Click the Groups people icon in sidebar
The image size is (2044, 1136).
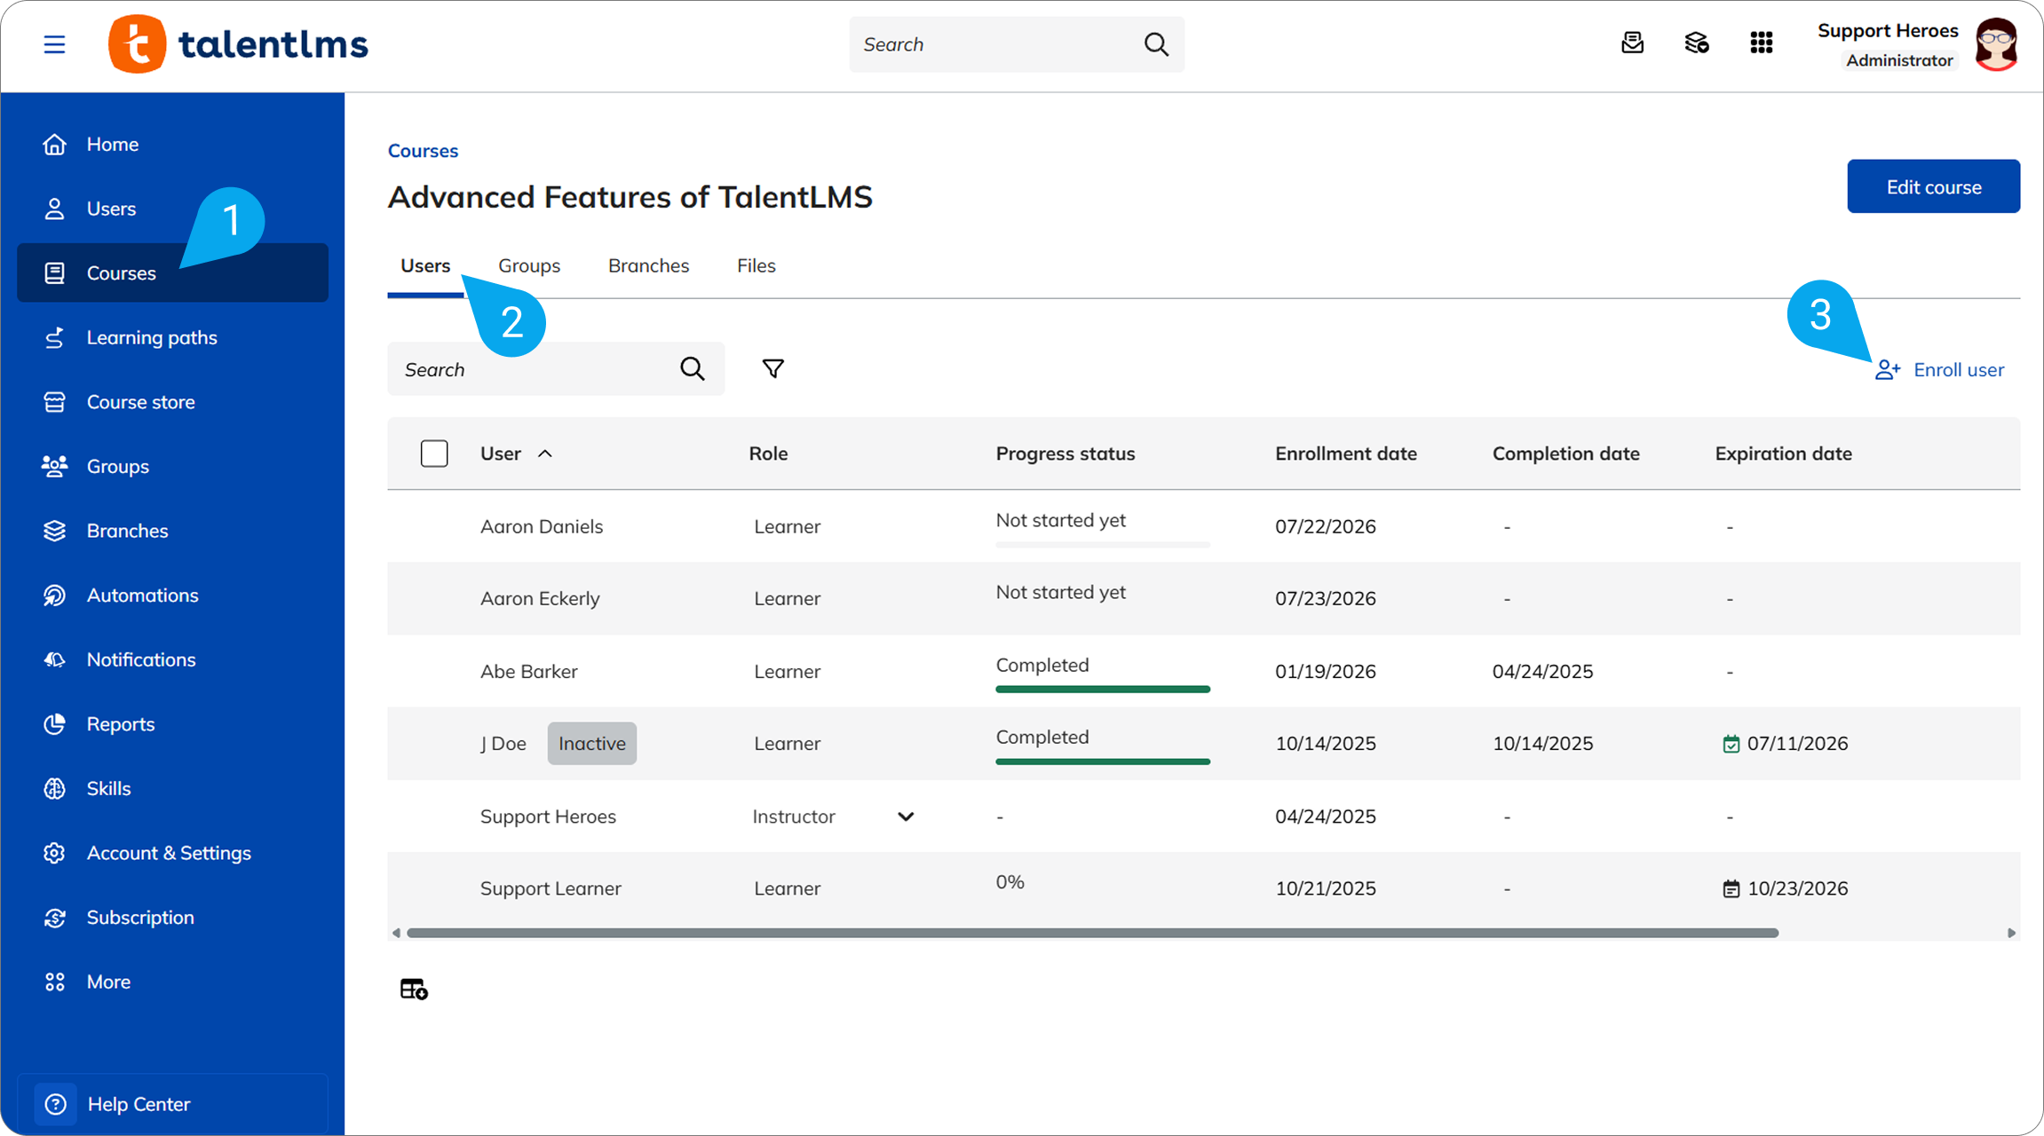coord(54,466)
